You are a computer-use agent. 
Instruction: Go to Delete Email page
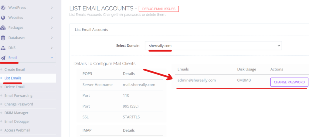(x=15, y=87)
